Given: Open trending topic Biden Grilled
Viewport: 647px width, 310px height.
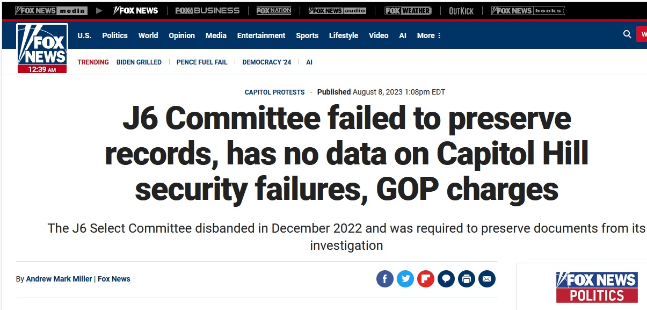Looking at the screenshot, I should pos(139,62).
